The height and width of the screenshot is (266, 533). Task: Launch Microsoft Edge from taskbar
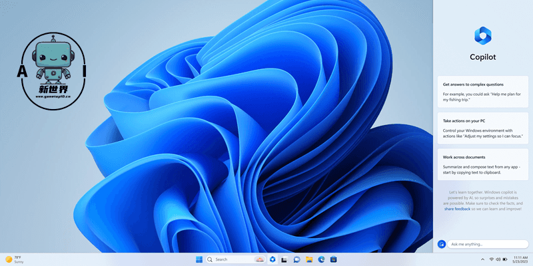pyautogui.click(x=321, y=259)
